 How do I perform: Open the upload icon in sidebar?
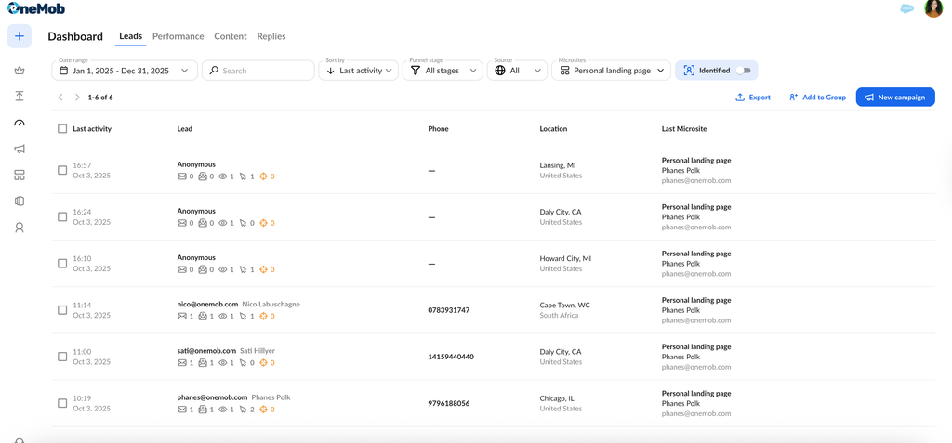click(20, 97)
